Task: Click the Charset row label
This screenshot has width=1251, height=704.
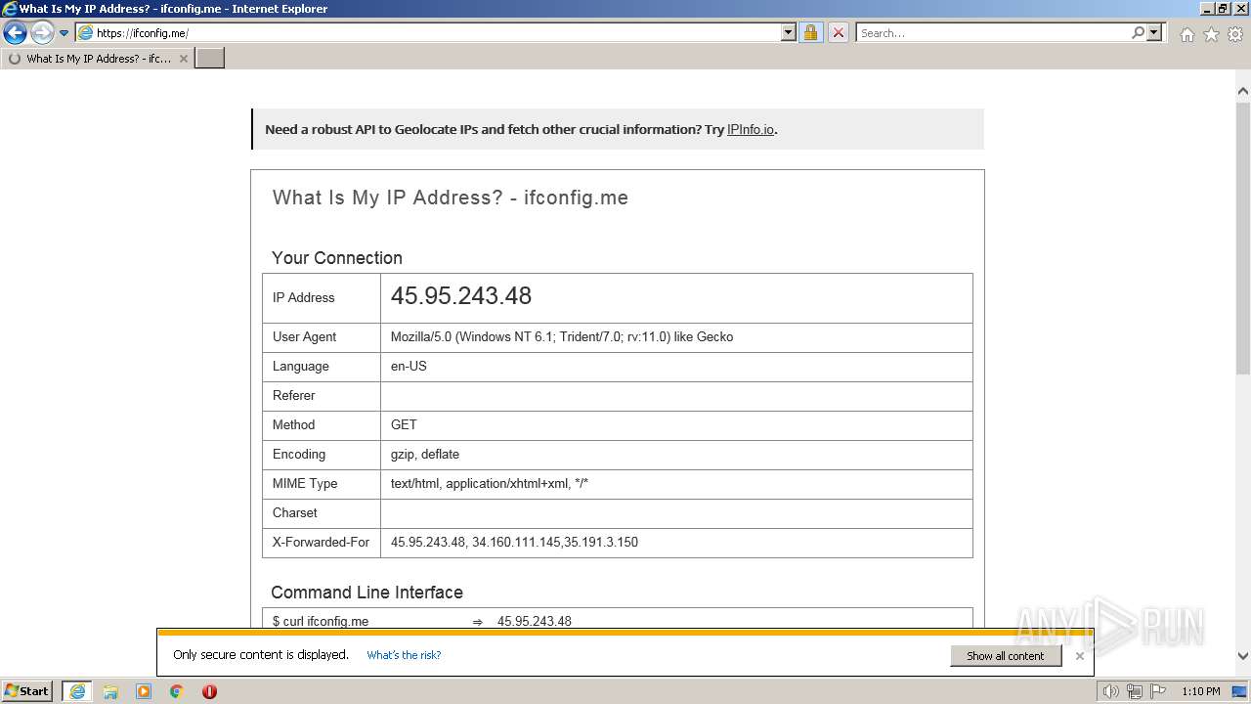Action: tap(295, 513)
